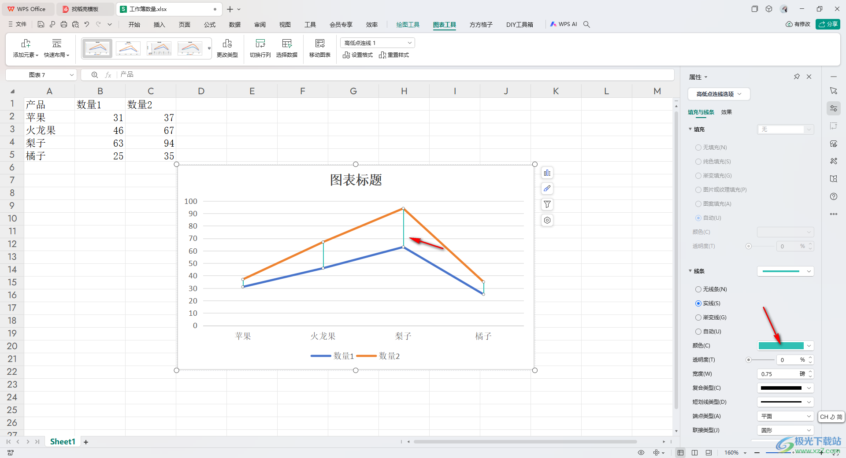The width and height of the screenshot is (846, 458).
Task: Select Pattern Fill radio option
Action: (713, 204)
